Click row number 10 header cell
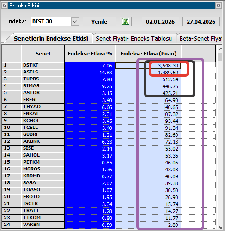The image size is (225, 231). pos(11,128)
